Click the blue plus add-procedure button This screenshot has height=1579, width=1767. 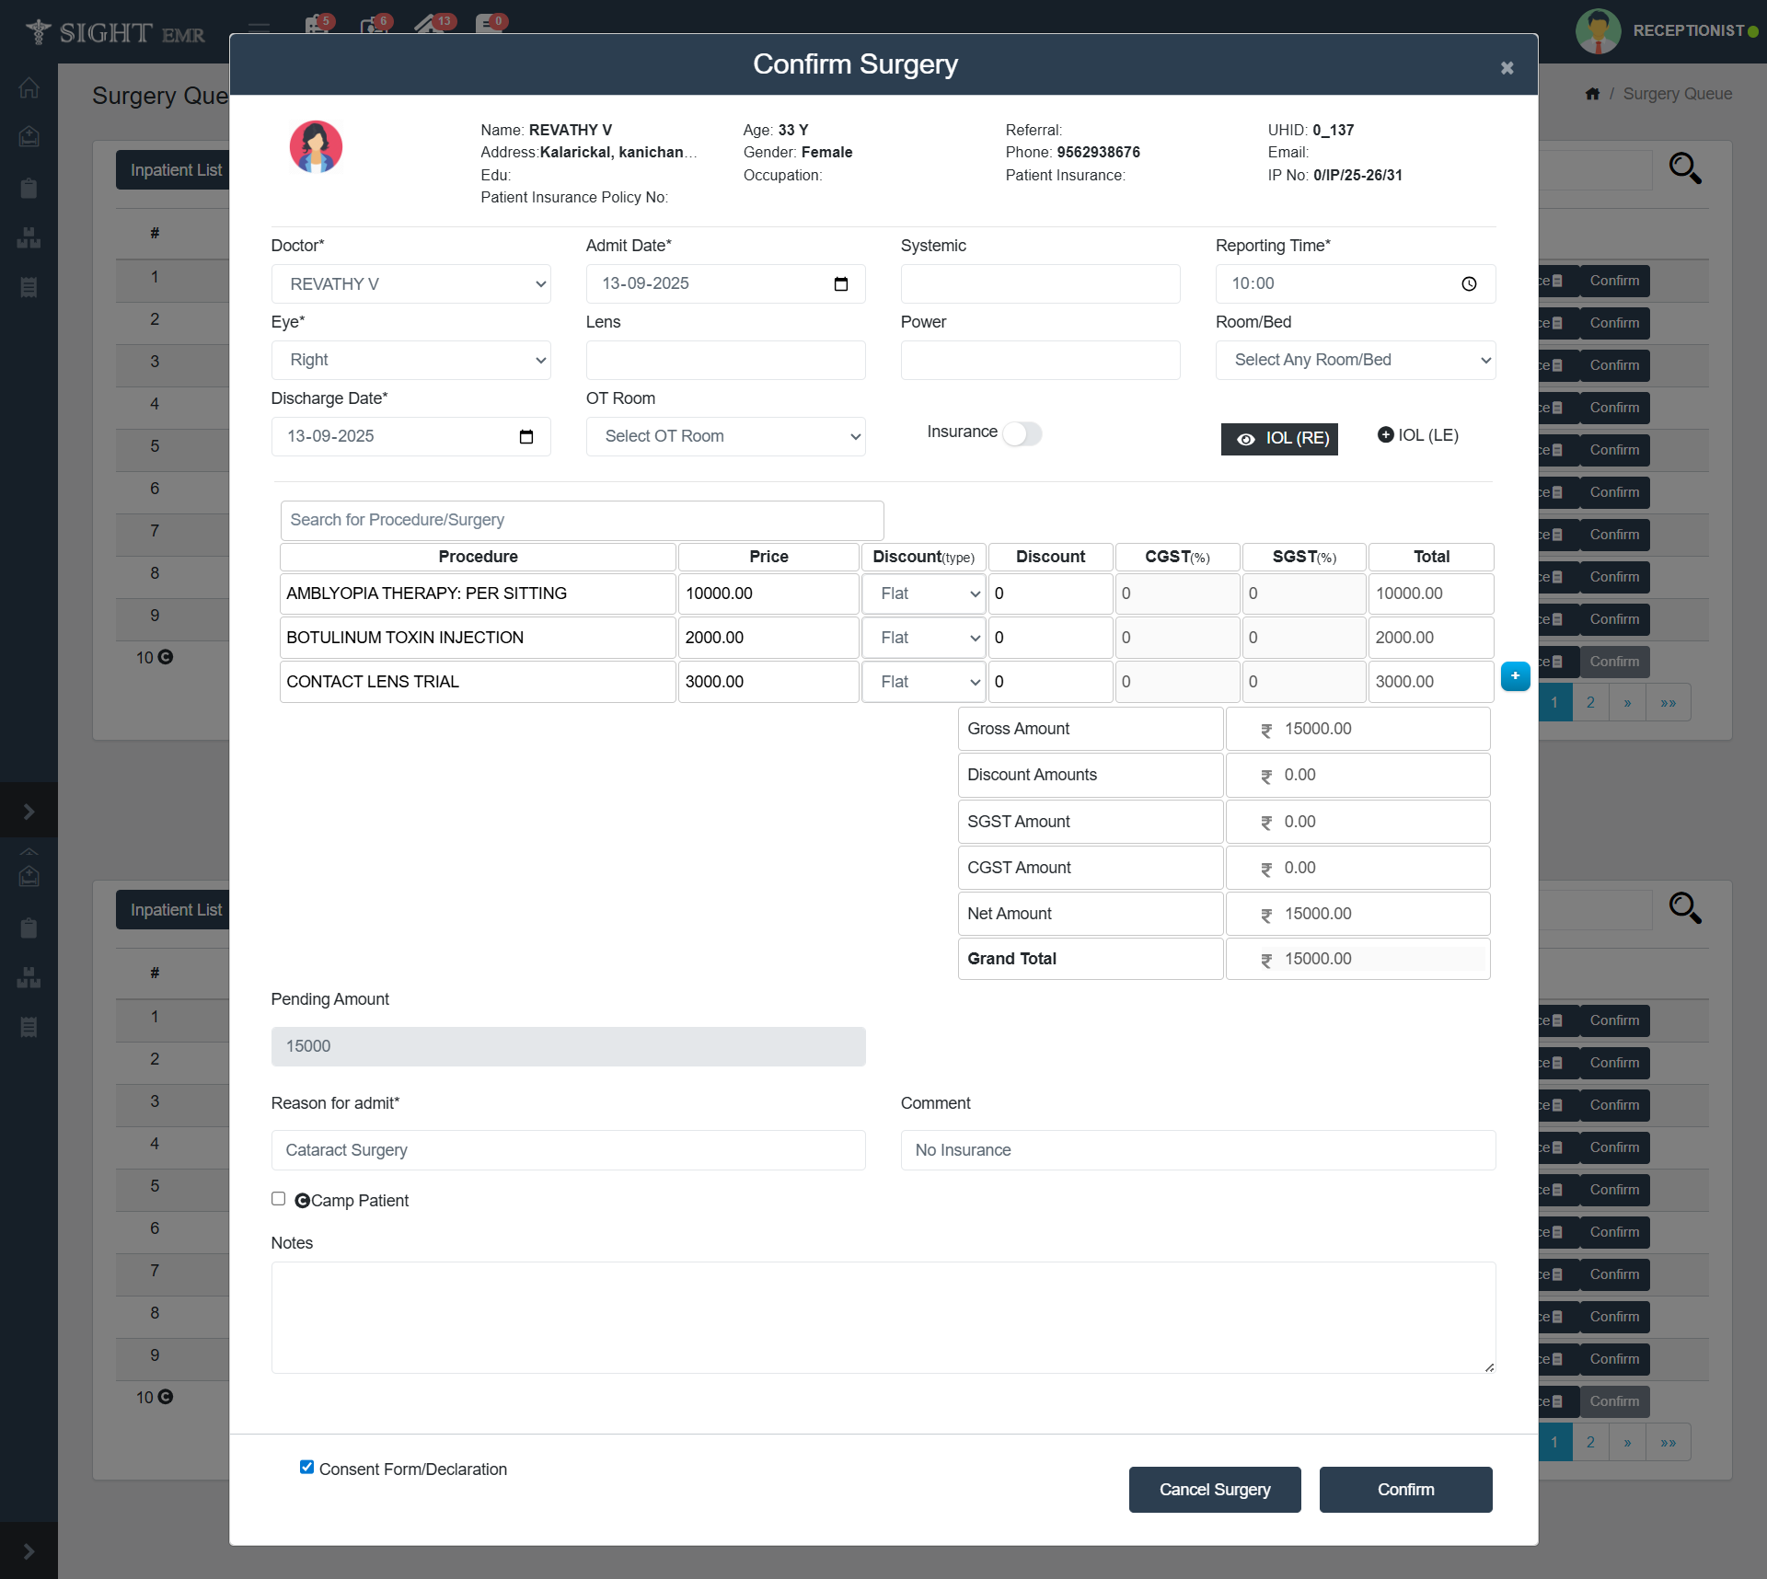click(1515, 676)
